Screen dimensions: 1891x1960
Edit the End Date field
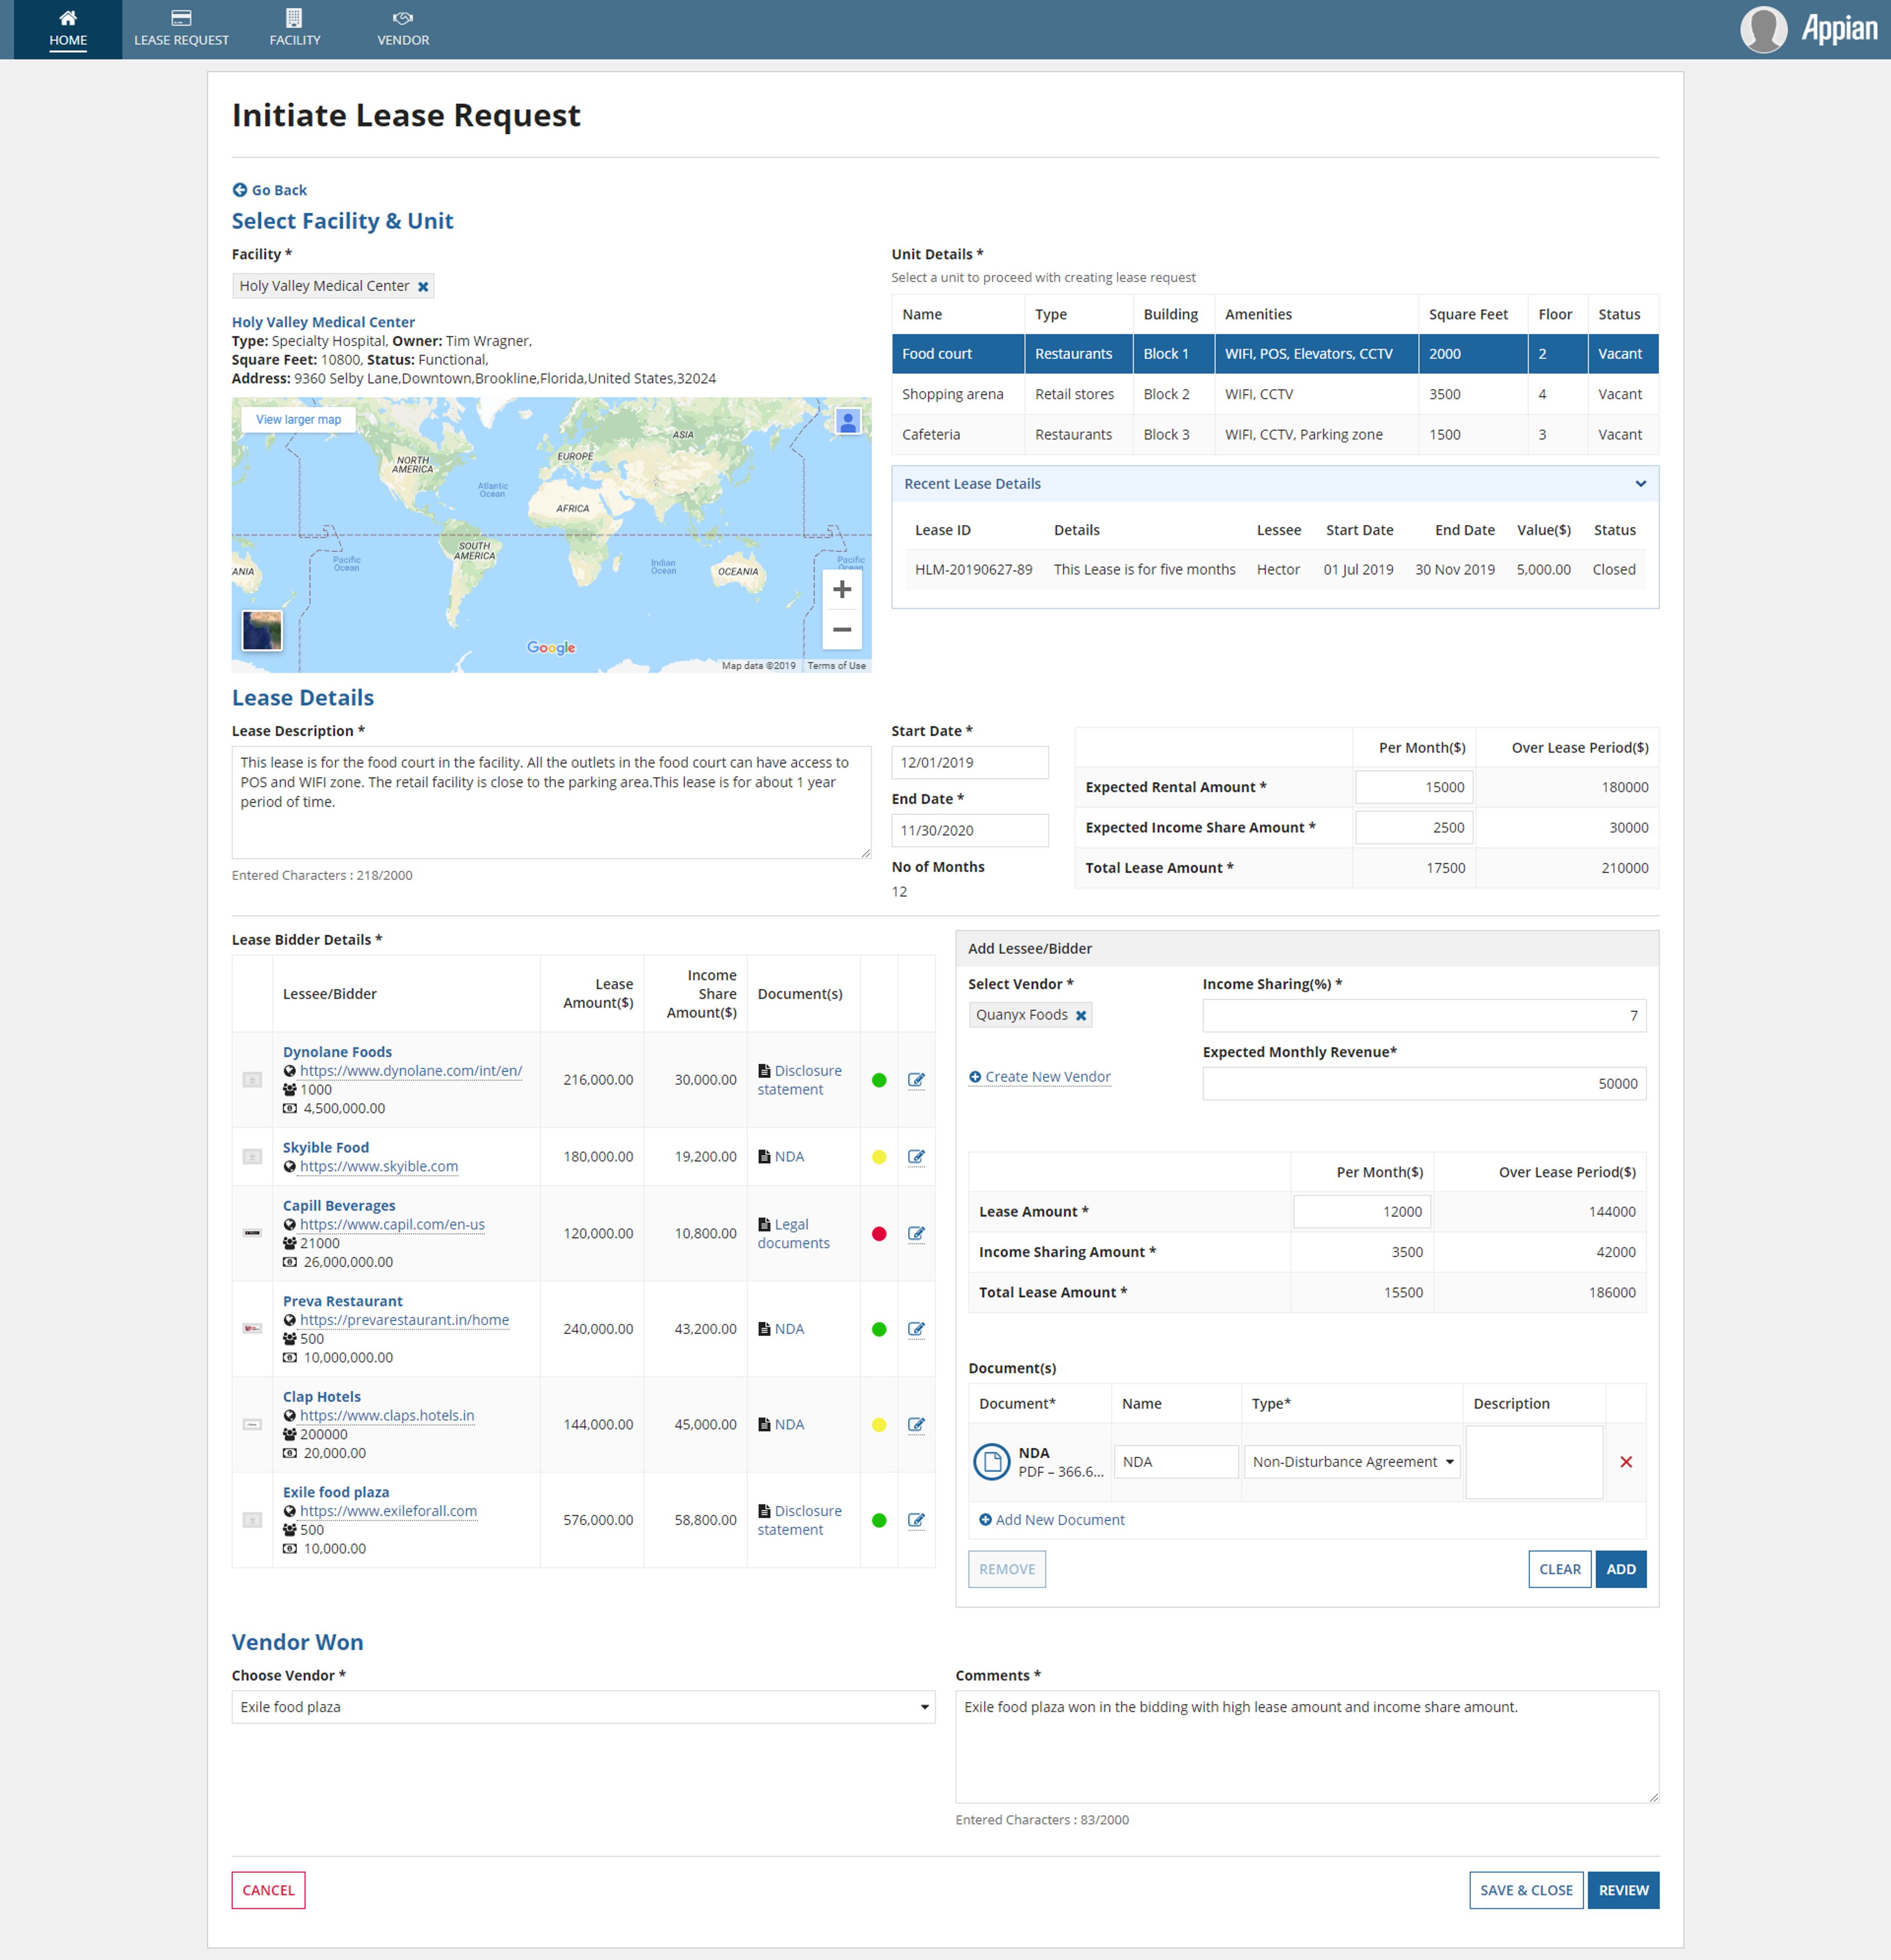970,831
